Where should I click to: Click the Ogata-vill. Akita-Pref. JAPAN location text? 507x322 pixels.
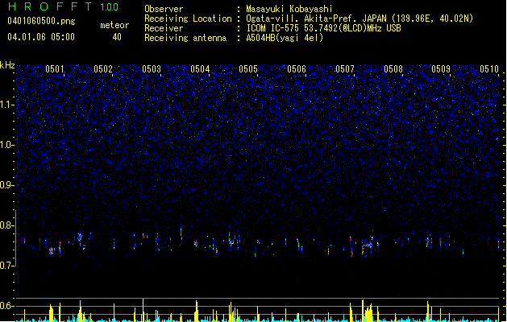click(x=359, y=19)
